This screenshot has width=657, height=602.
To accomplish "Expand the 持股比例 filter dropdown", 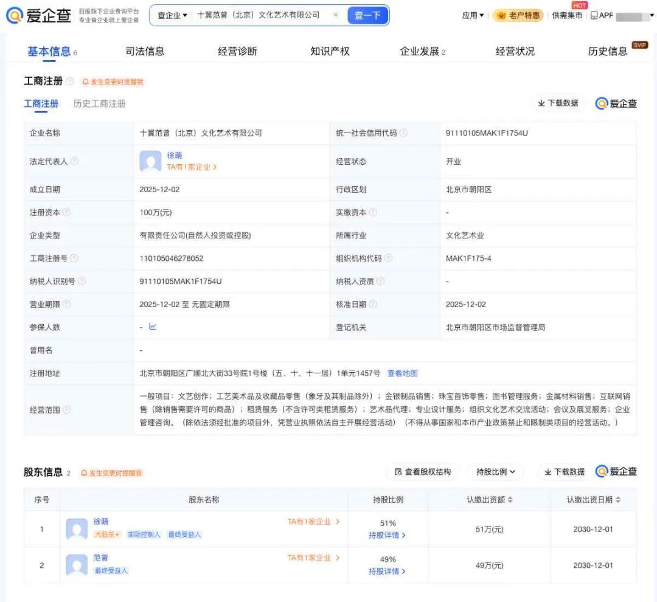I will click(495, 472).
